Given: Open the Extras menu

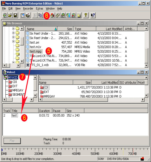Looking at the screenshot, I should [x=39, y=8].
